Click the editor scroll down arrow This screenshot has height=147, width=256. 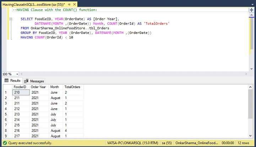251,69
